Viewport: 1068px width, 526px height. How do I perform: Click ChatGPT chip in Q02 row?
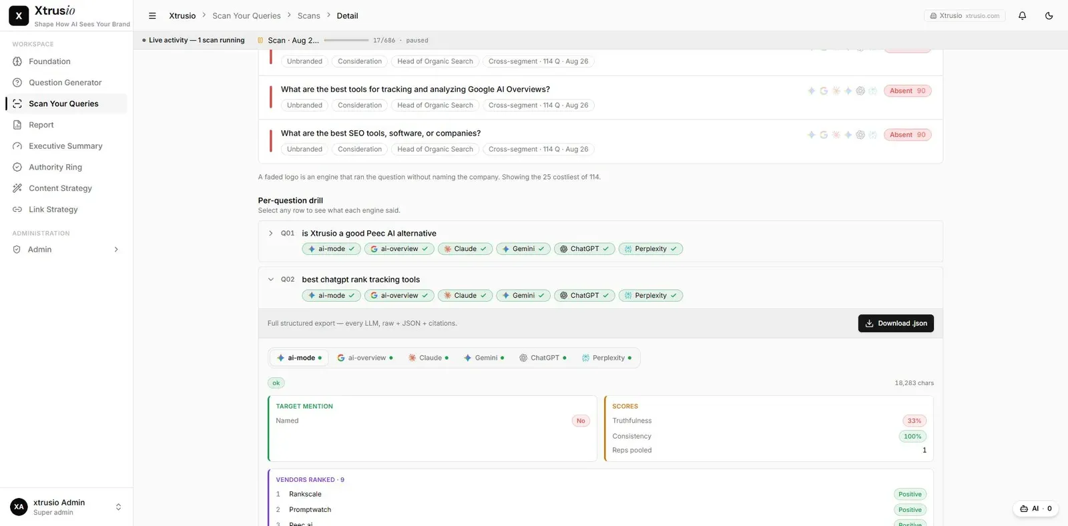[585, 296]
